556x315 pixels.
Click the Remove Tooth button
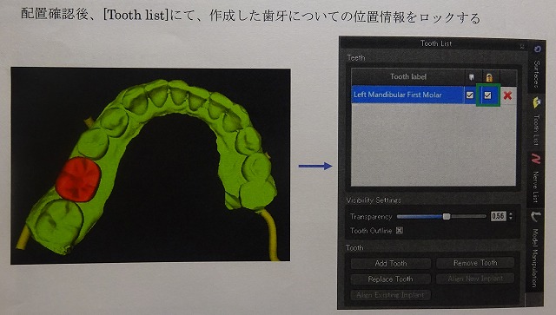(475, 263)
